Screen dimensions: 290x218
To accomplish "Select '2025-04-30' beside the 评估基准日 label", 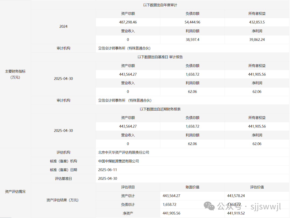I will [107, 178].
